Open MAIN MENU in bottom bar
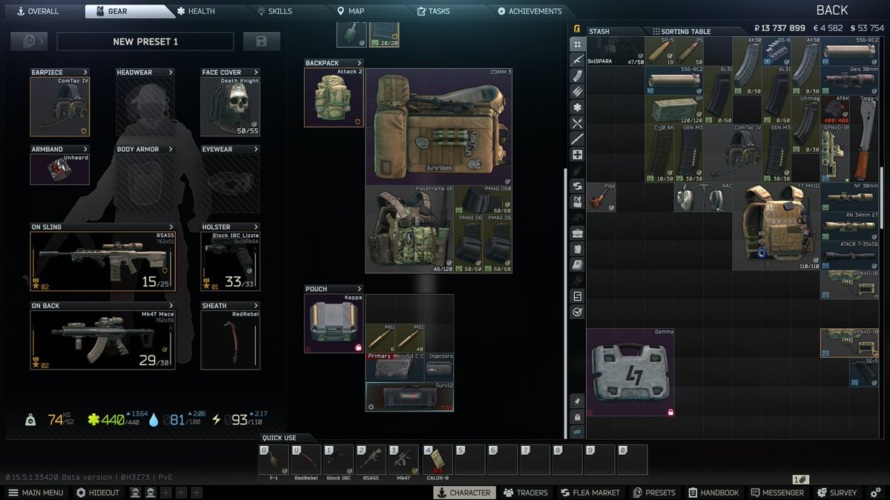The image size is (890, 500). pyautogui.click(x=36, y=493)
